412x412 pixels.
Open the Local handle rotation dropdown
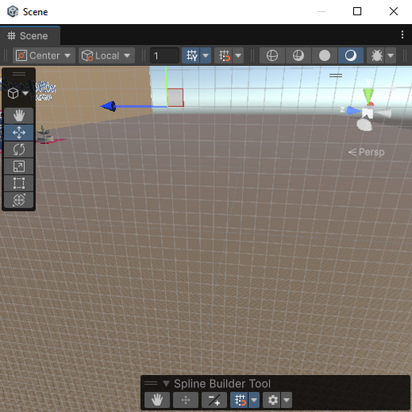106,56
